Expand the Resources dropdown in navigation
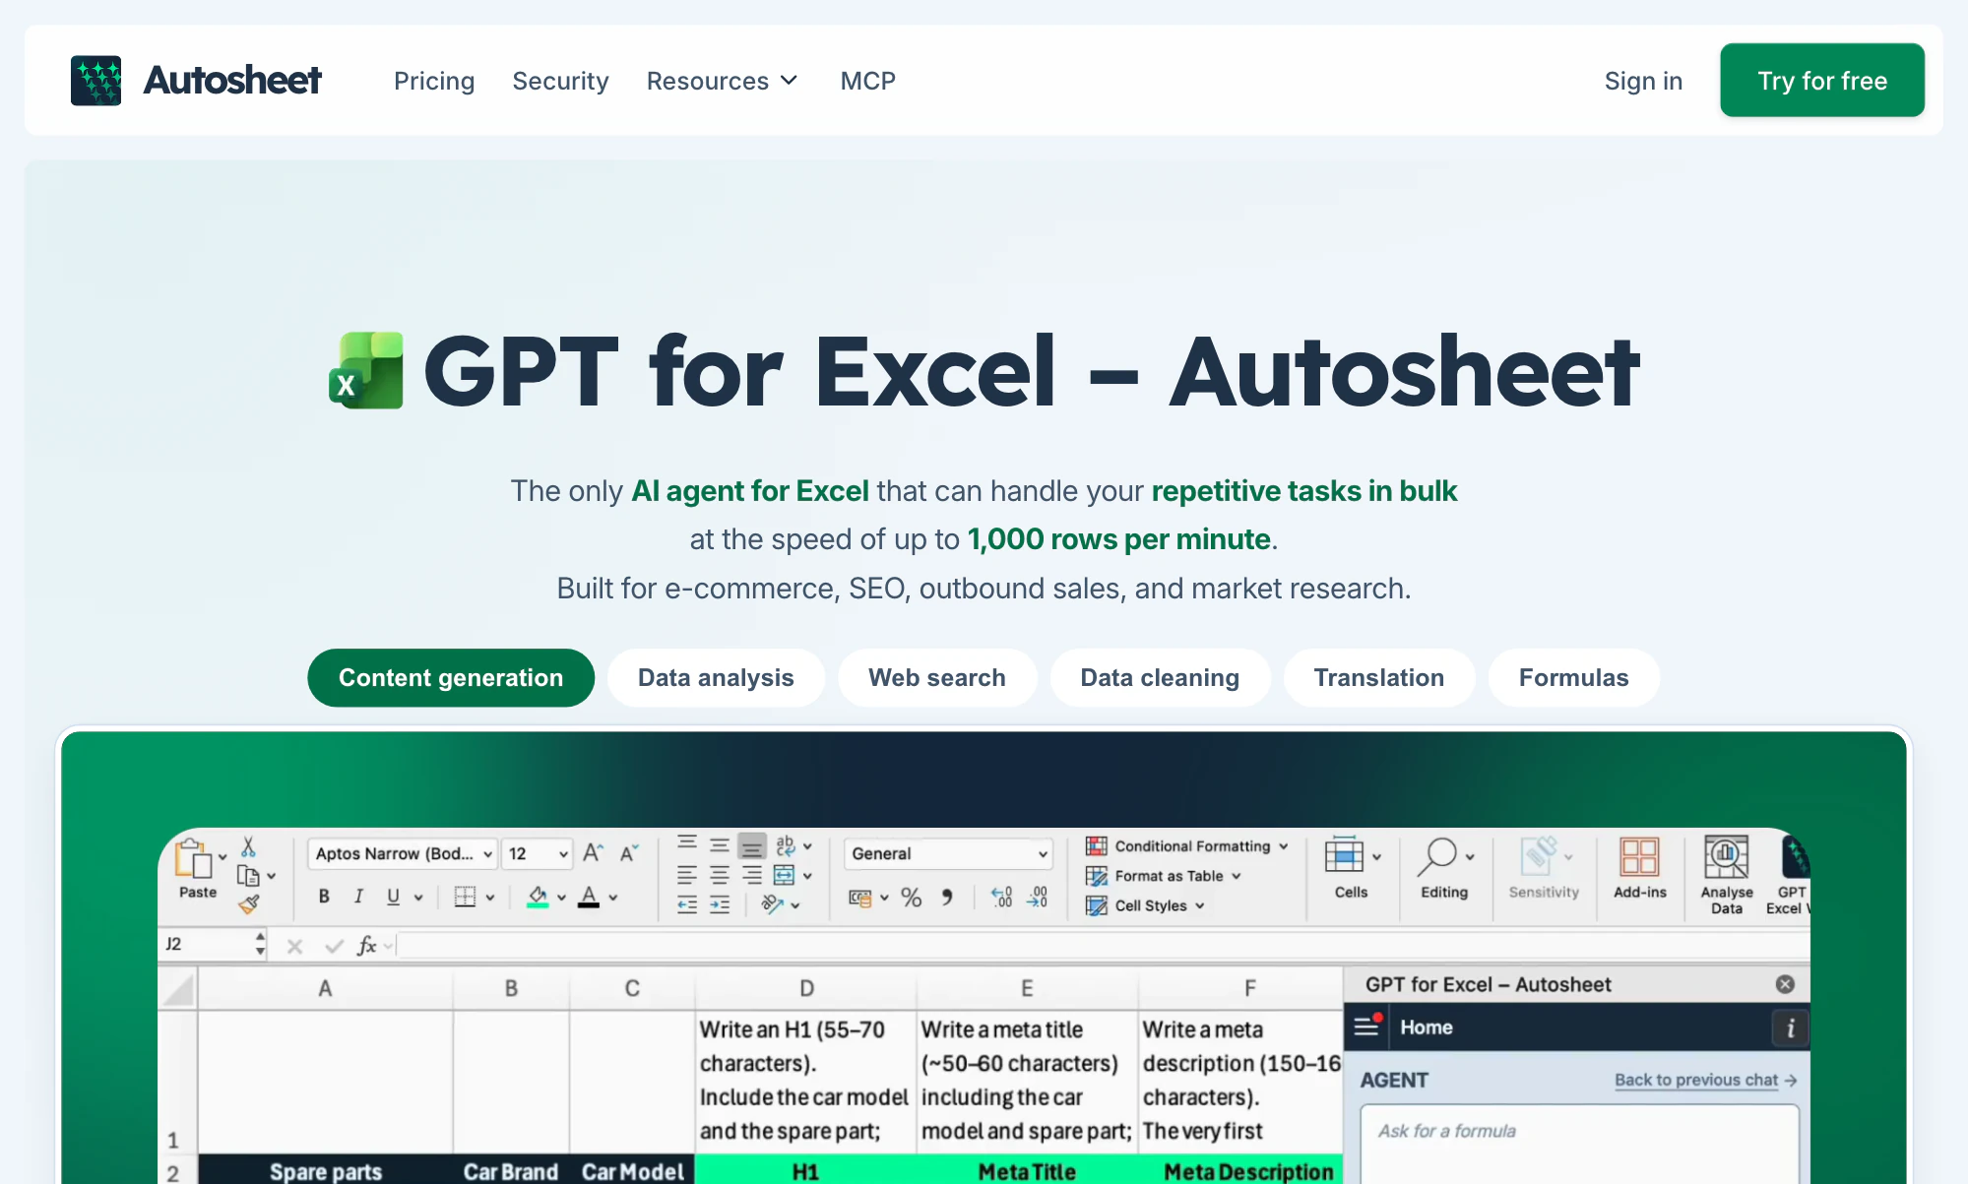Viewport: 1968px width, 1184px height. (722, 81)
